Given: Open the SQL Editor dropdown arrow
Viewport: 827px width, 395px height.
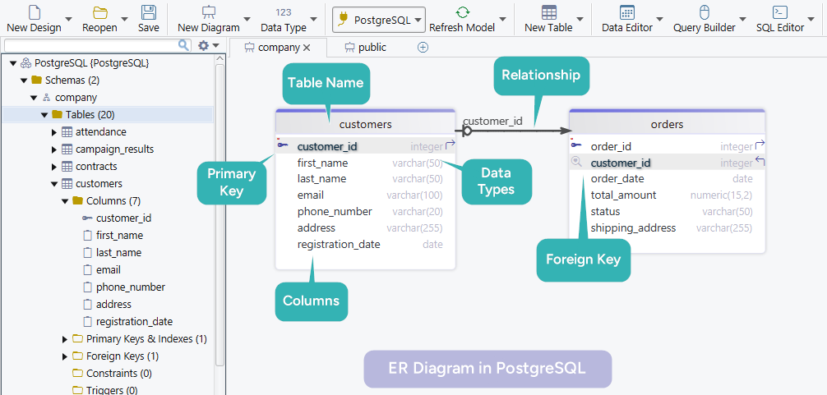Looking at the screenshot, I should tap(811, 20).
